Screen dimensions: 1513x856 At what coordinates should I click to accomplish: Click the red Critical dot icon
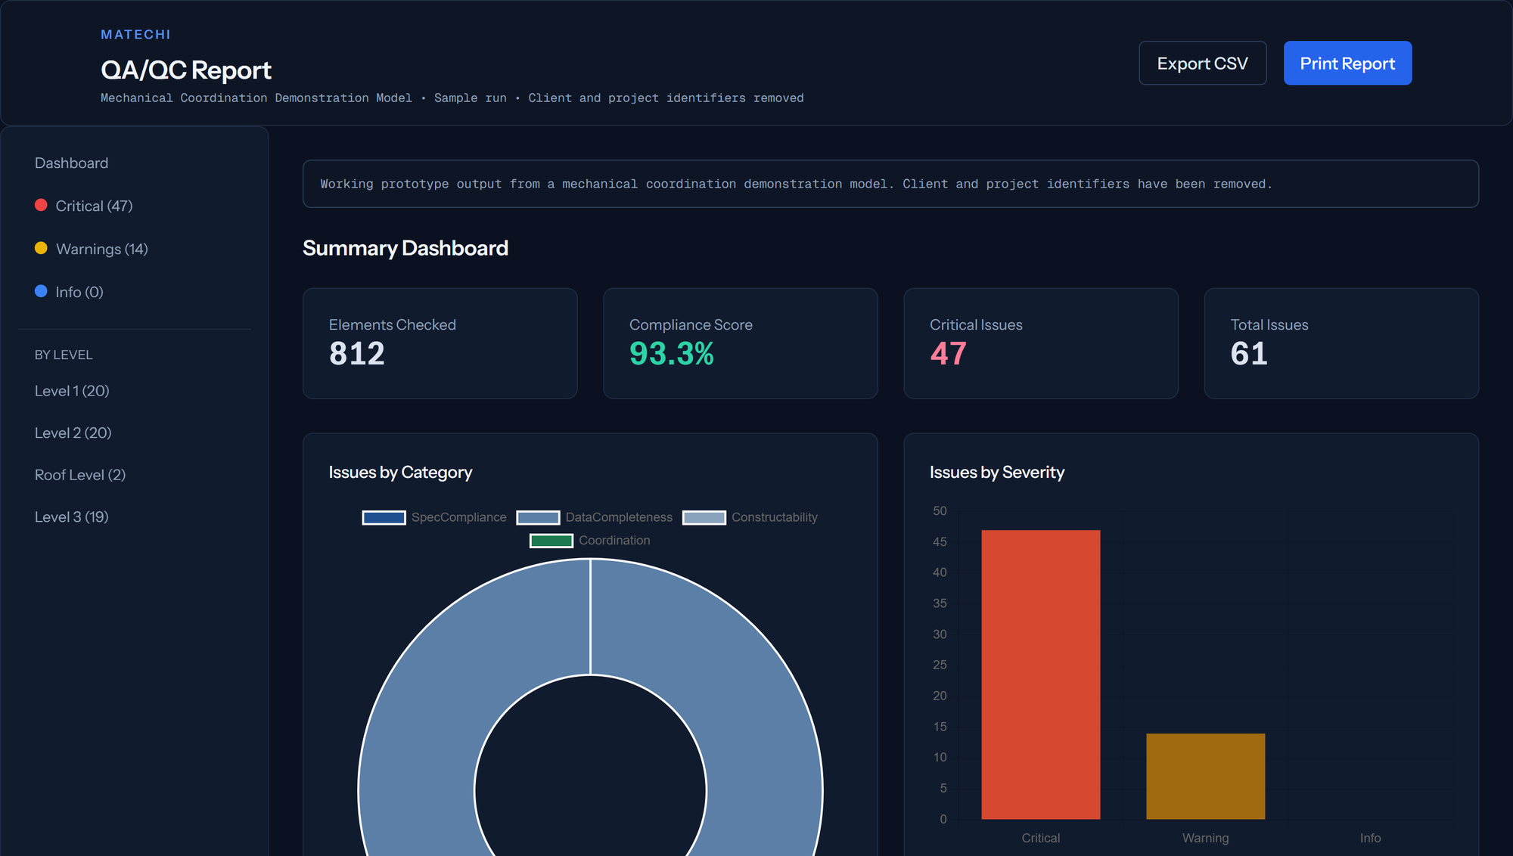(x=41, y=205)
